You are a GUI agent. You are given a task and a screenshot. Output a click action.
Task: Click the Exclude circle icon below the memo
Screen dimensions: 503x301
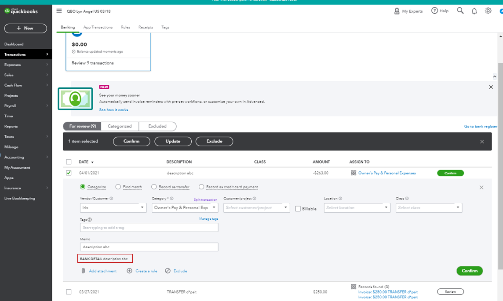pyautogui.click(x=168, y=271)
